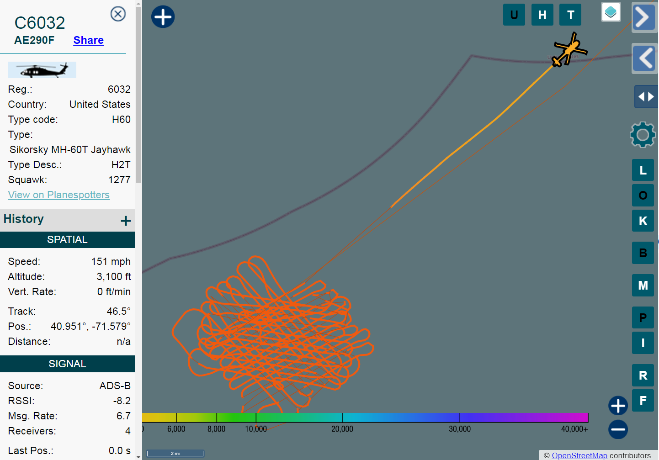
Task: Open View on Planespotters link
Action: (x=59, y=195)
